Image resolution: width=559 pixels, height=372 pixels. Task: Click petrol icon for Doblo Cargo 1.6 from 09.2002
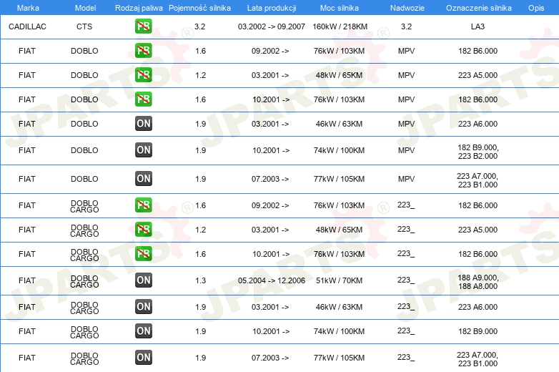pyautogui.click(x=143, y=205)
